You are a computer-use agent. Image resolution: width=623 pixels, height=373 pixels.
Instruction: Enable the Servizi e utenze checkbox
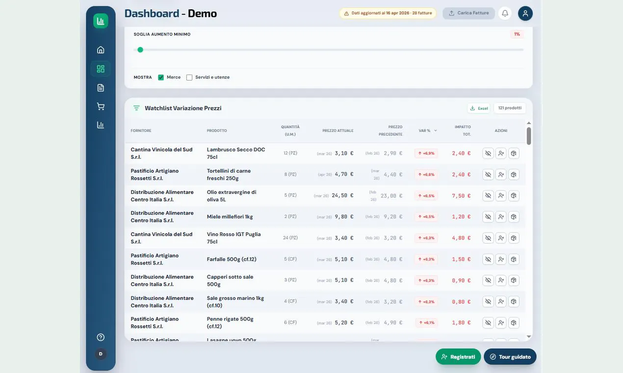pos(189,78)
